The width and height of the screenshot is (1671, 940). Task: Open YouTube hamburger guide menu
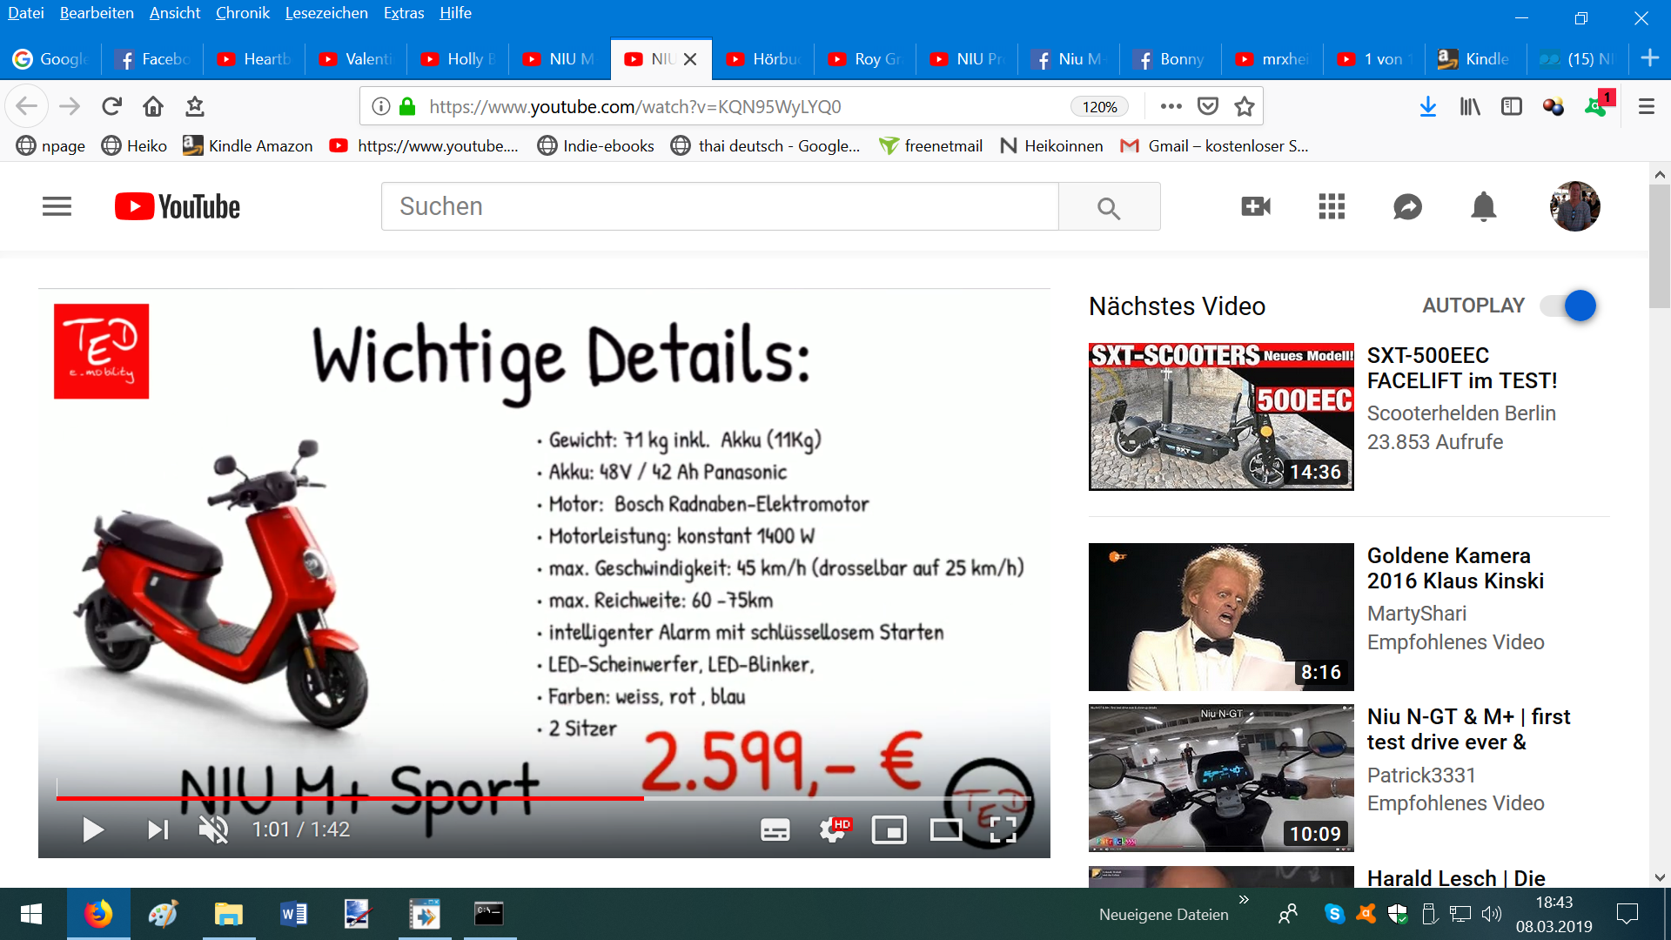tap(57, 207)
